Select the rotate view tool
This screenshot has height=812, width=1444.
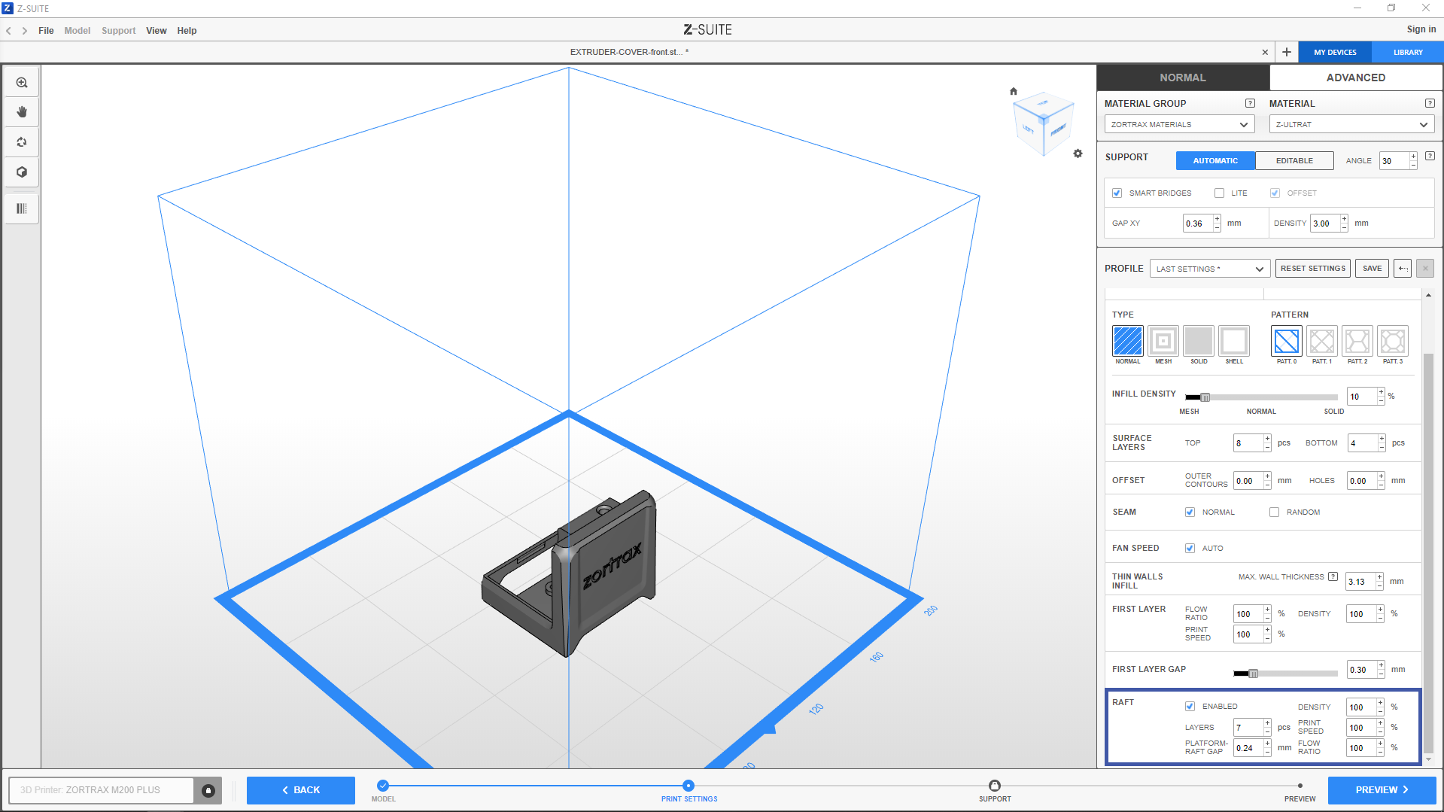pyautogui.click(x=22, y=142)
